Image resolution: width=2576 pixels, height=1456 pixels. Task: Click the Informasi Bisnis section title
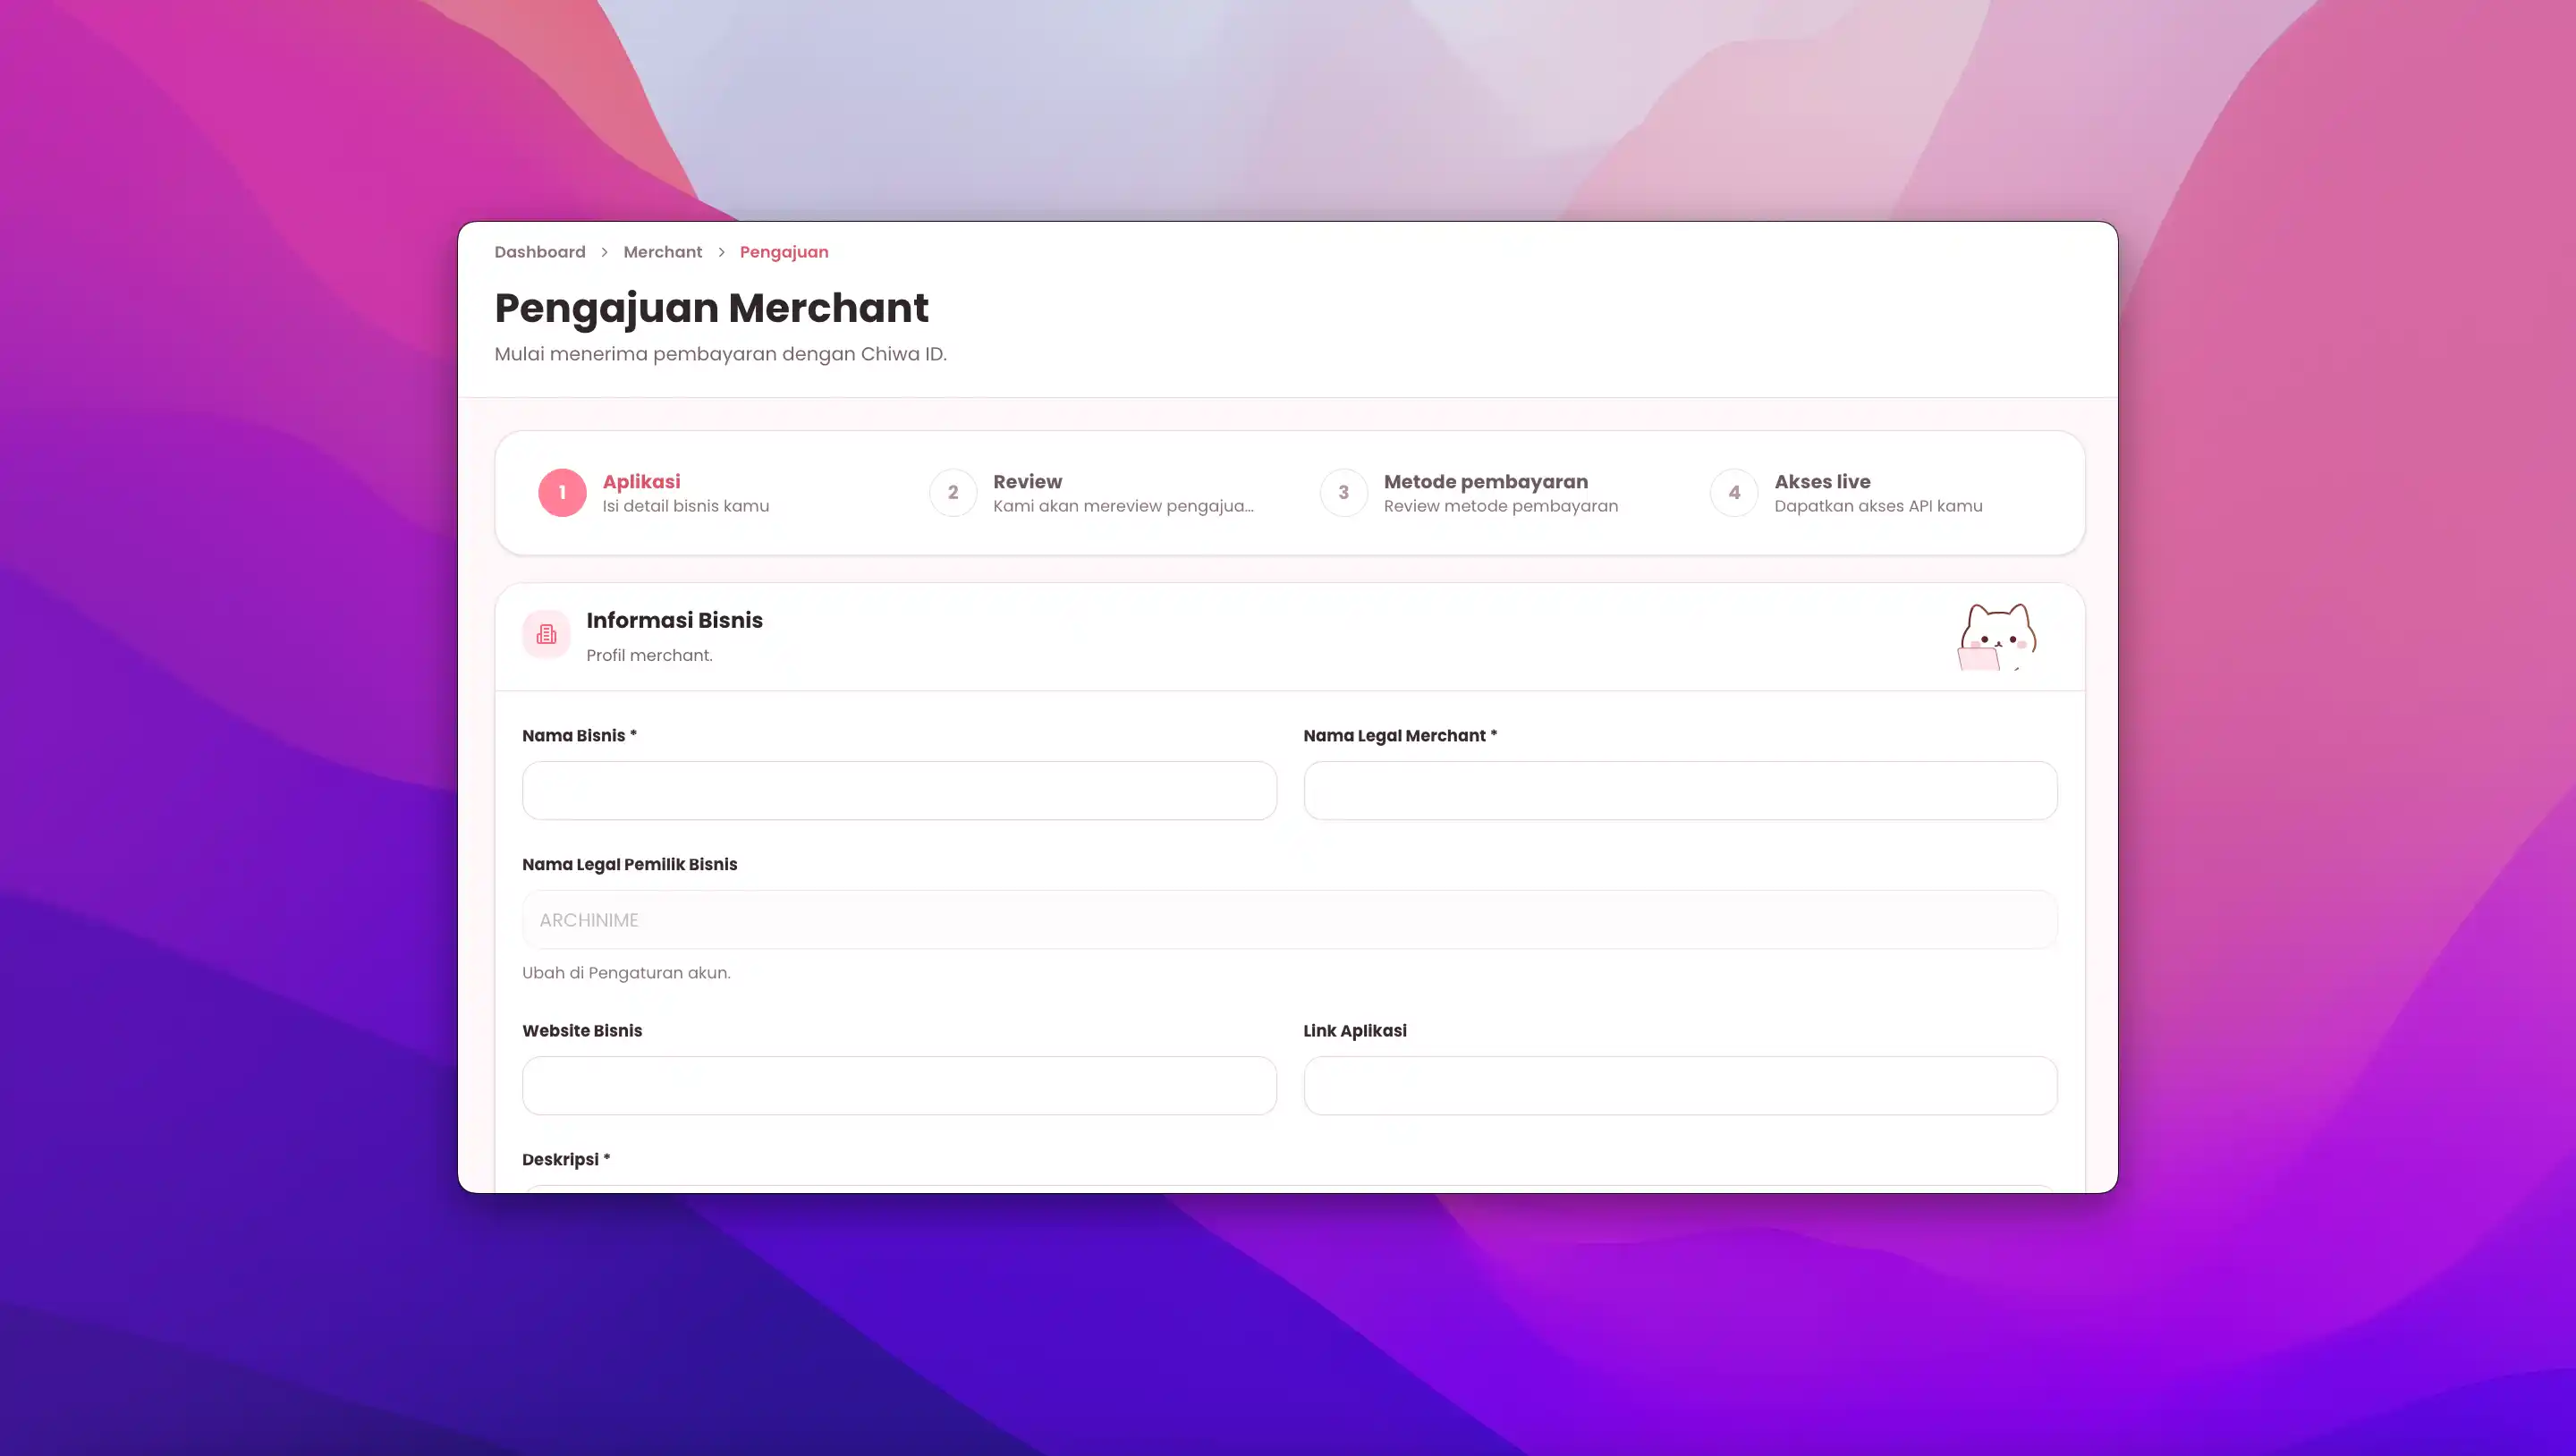(x=674, y=620)
